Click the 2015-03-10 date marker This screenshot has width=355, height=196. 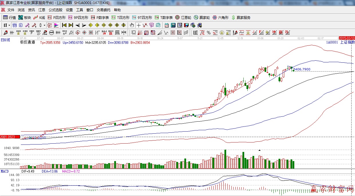[x=346, y=38]
